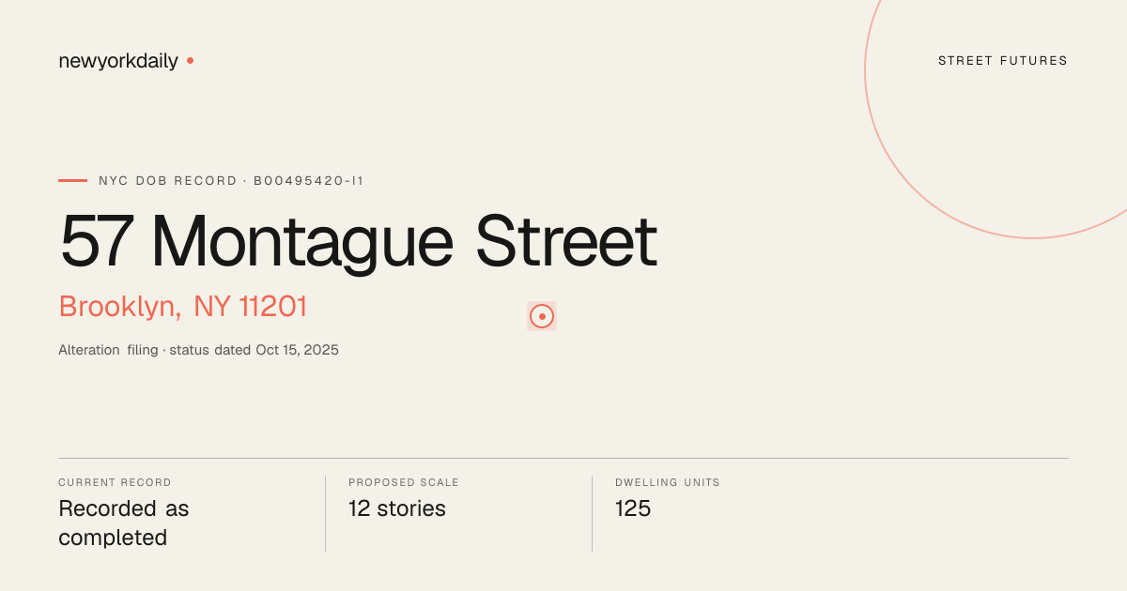Click the divider between Current Record and Proposed Scale
1127x591 pixels.
(x=325, y=513)
